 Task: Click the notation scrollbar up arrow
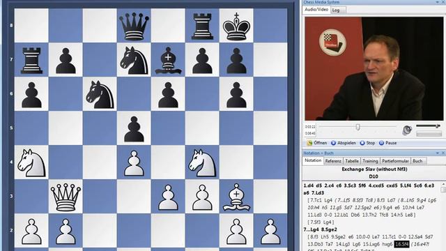[x=443, y=184]
